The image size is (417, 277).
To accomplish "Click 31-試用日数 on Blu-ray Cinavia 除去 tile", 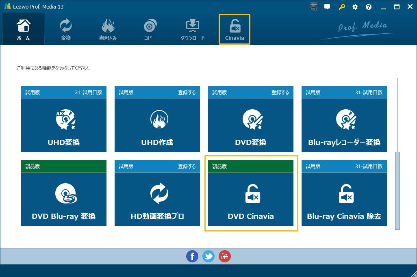I will (x=369, y=167).
